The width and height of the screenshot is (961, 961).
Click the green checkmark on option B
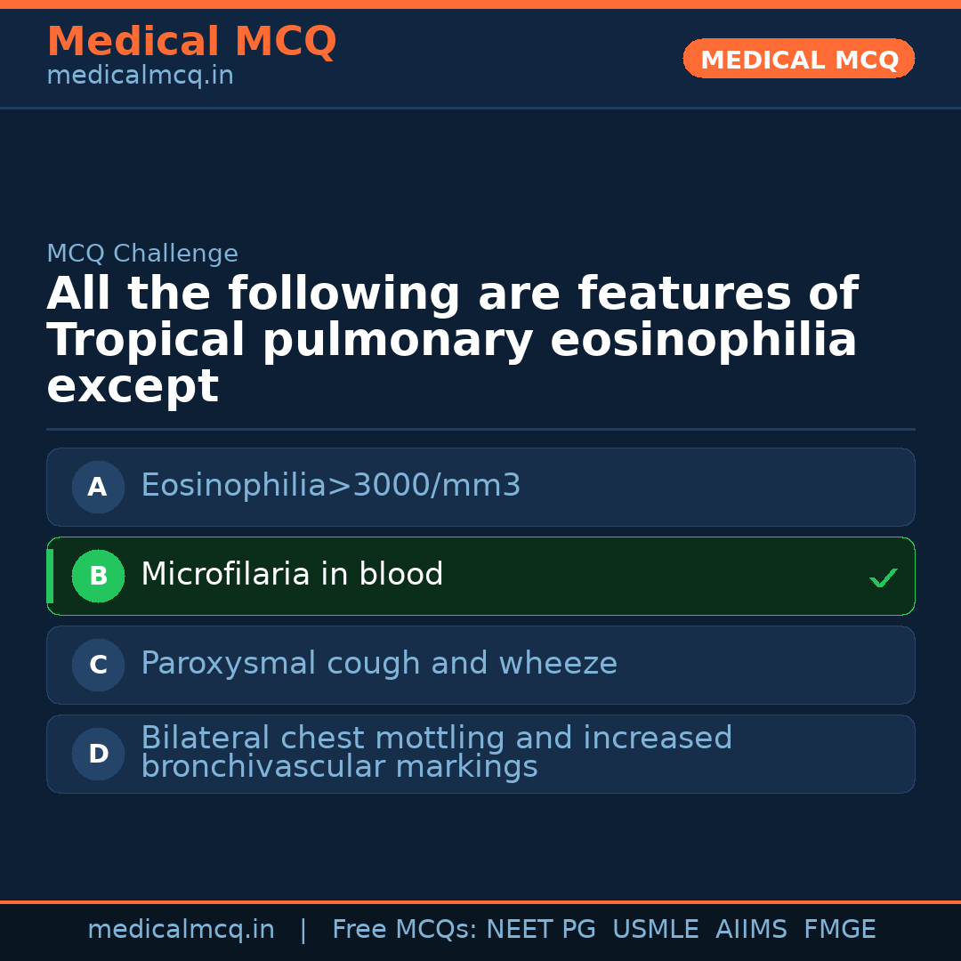pyautogui.click(x=883, y=578)
